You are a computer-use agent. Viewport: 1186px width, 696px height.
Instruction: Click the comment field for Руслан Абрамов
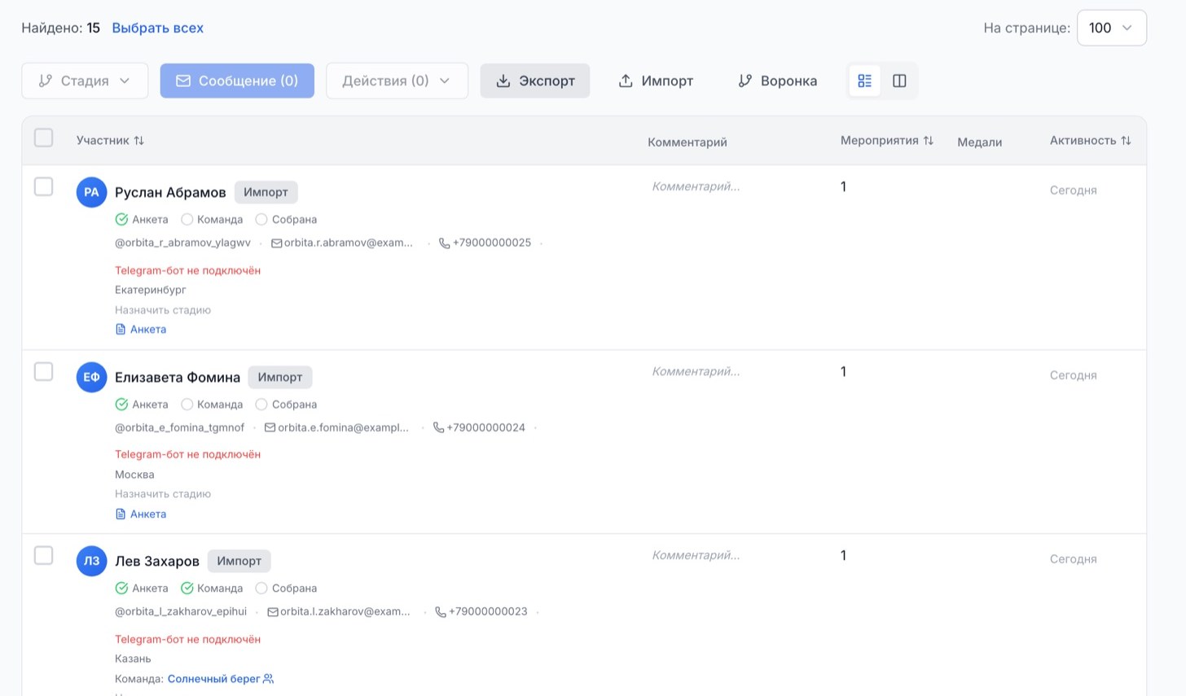[x=696, y=186]
